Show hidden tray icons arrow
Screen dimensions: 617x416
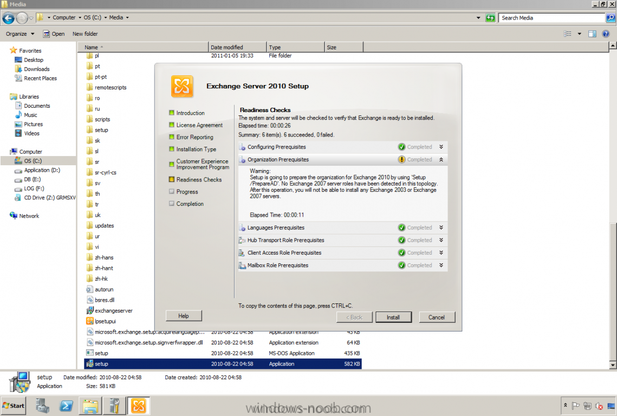point(565,405)
